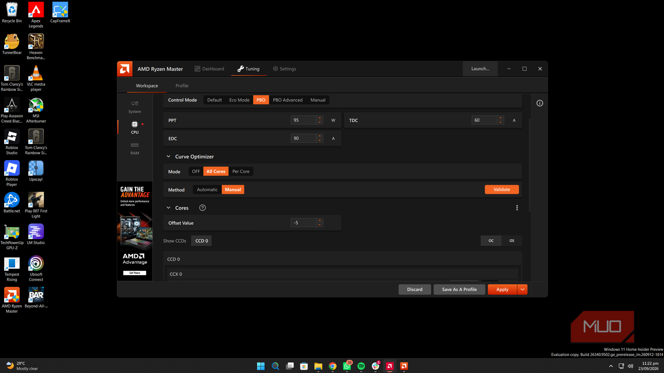Collapse the Curve Optimizer section
Screen dimensions: 664x373
coord(169,156)
